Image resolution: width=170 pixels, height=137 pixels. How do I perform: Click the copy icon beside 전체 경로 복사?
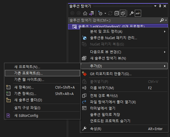coord(84,96)
